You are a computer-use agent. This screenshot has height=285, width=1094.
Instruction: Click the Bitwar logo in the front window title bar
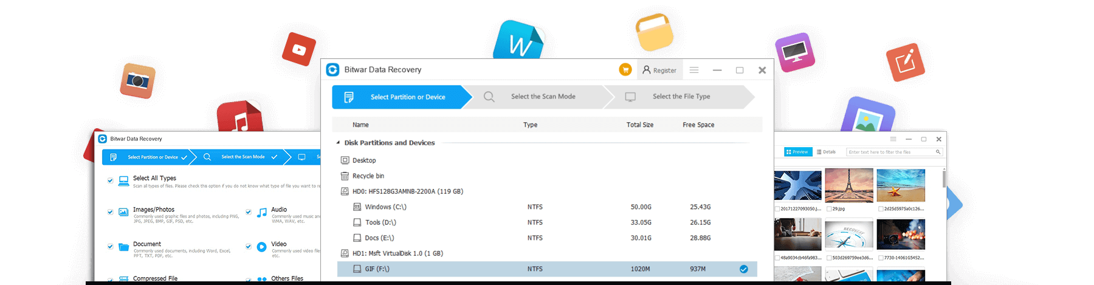(x=332, y=70)
